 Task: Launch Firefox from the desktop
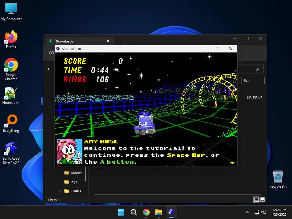point(11,39)
